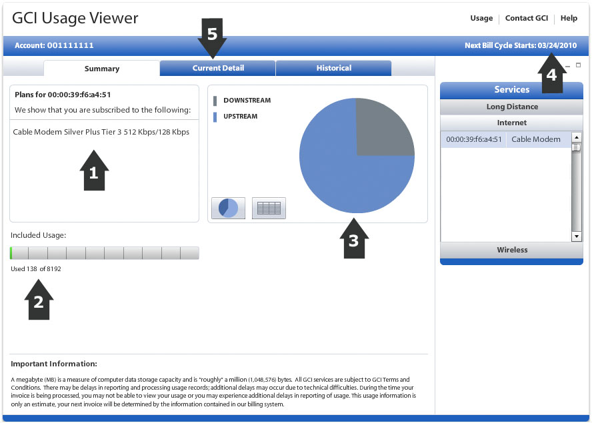Minimize the Services panel

point(567,66)
